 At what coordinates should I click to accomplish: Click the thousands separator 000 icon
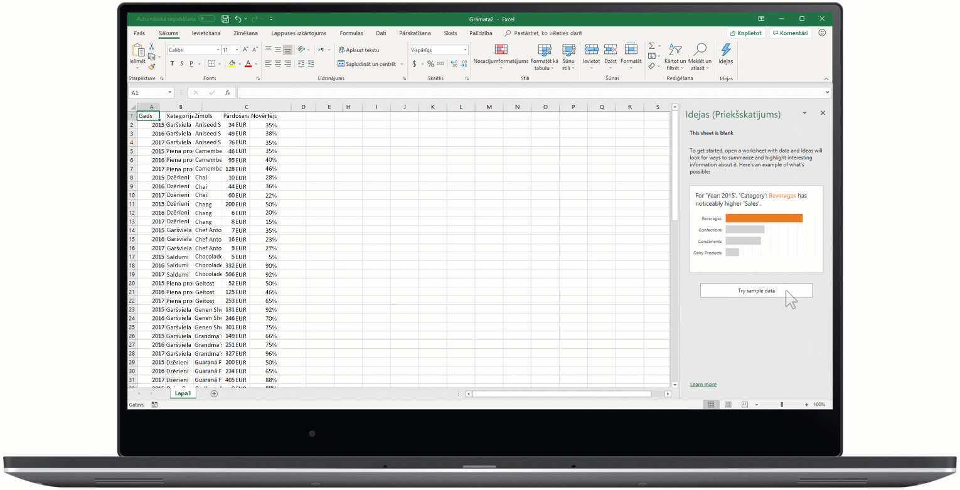[440, 63]
